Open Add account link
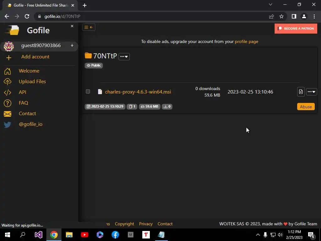Viewport: 321px width, 241px height. click(35, 56)
